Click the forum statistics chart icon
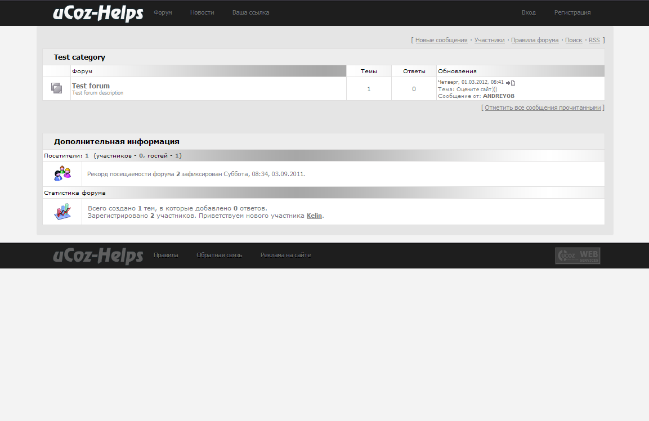Image resolution: width=649 pixels, height=421 pixels. (x=62, y=212)
